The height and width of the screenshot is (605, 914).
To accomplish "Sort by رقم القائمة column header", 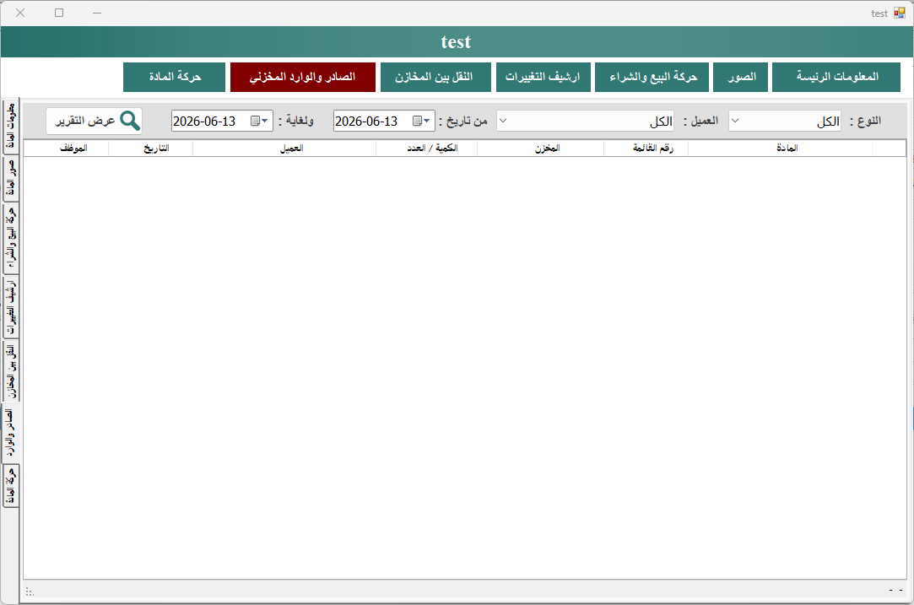I will [646, 148].
